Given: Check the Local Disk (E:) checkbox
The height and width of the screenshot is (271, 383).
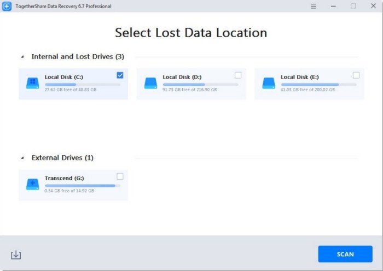Looking at the screenshot, I should click(x=356, y=75).
